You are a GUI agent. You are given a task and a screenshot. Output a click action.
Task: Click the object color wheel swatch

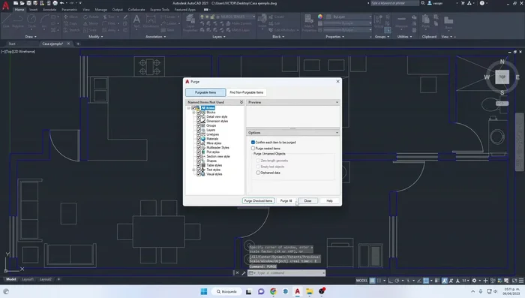pos(320,17)
